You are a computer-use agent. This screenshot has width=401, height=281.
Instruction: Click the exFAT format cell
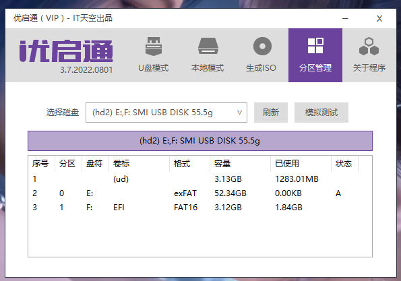click(x=185, y=193)
